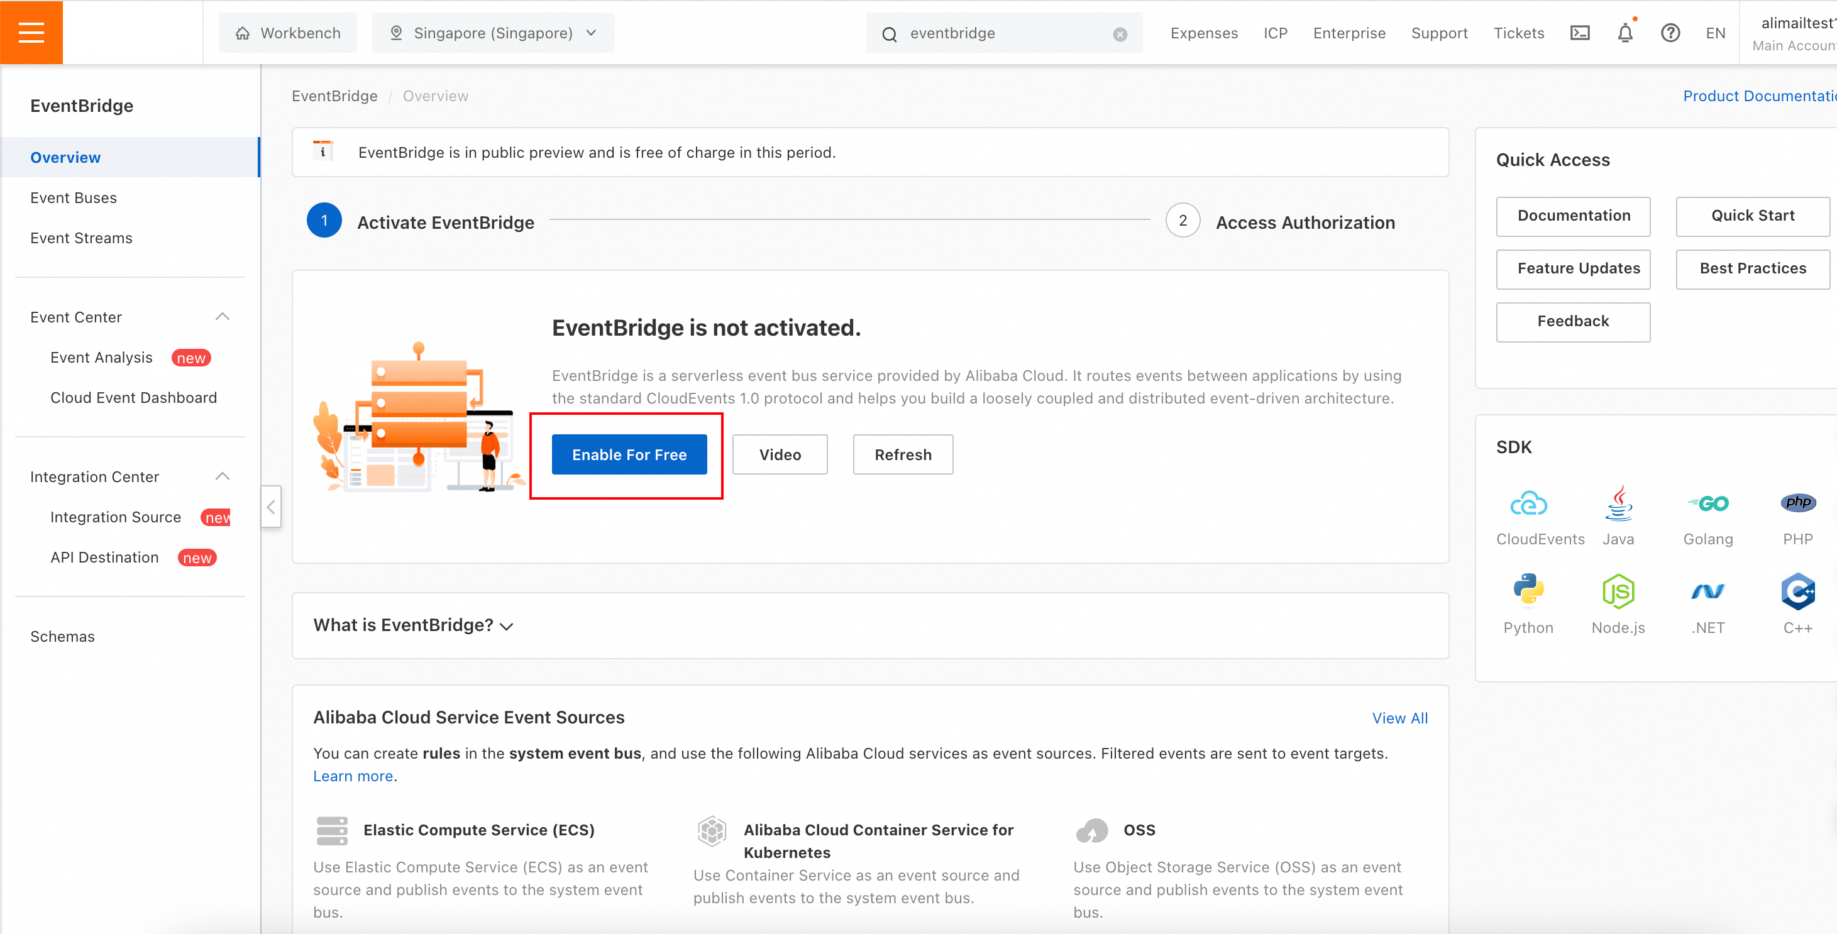Open View All event sources link
This screenshot has height=934, width=1837.
pos(1399,718)
